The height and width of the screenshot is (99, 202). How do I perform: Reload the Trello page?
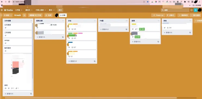tap(9, 2)
